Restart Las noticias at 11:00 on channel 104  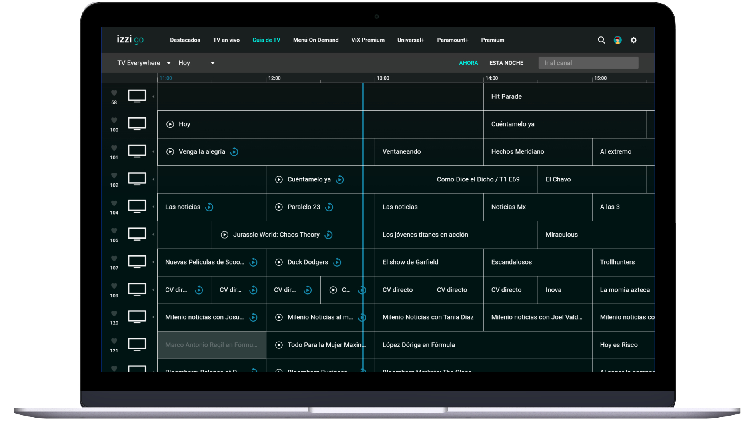coord(209,207)
